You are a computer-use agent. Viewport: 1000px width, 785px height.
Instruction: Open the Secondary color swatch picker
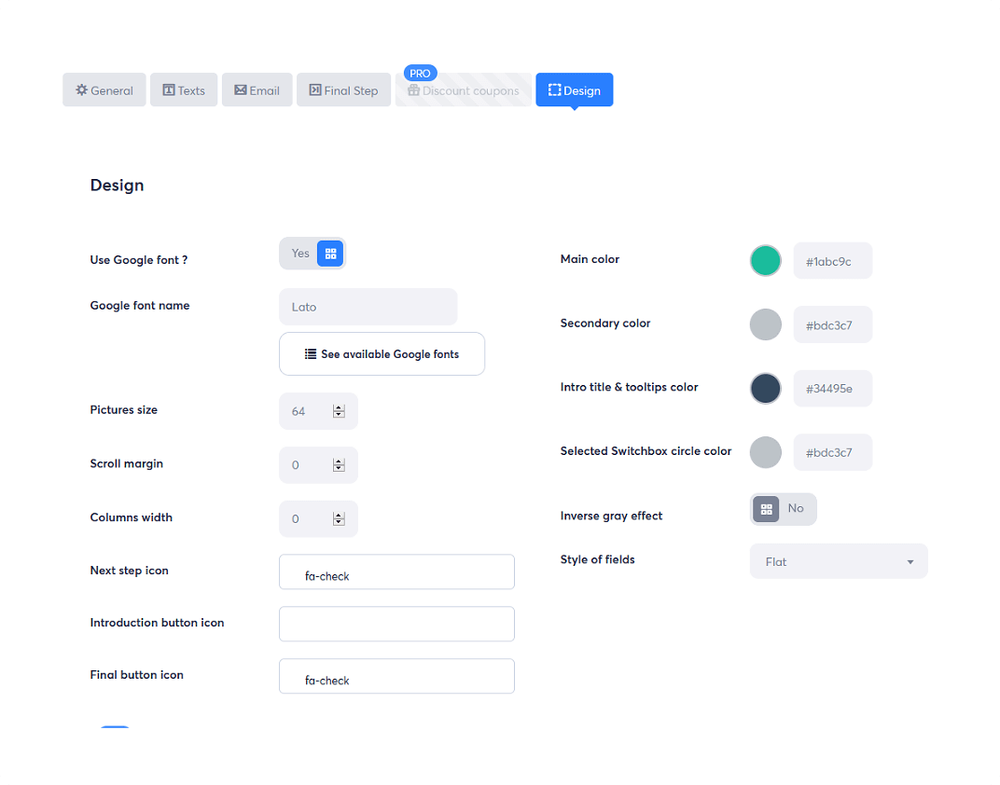(765, 324)
